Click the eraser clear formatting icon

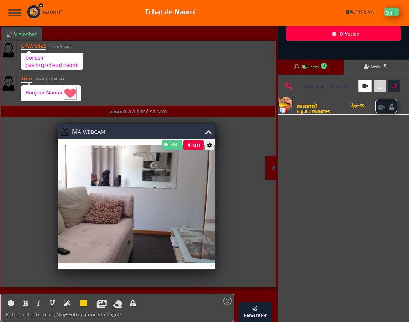pyautogui.click(x=118, y=304)
